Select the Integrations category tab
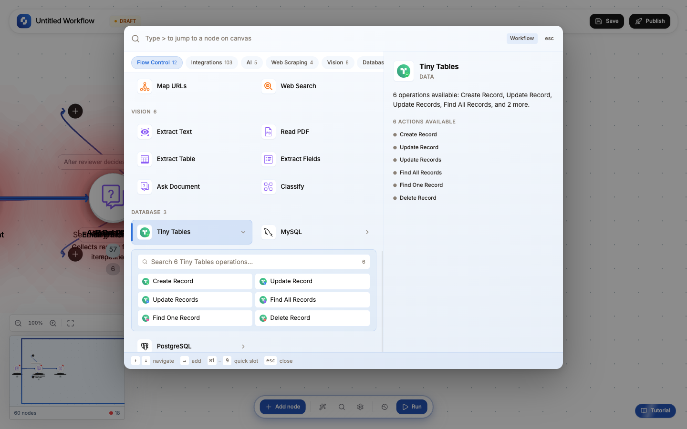This screenshot has width=687, height=429. pyautogui.click(x=211, y=62)
